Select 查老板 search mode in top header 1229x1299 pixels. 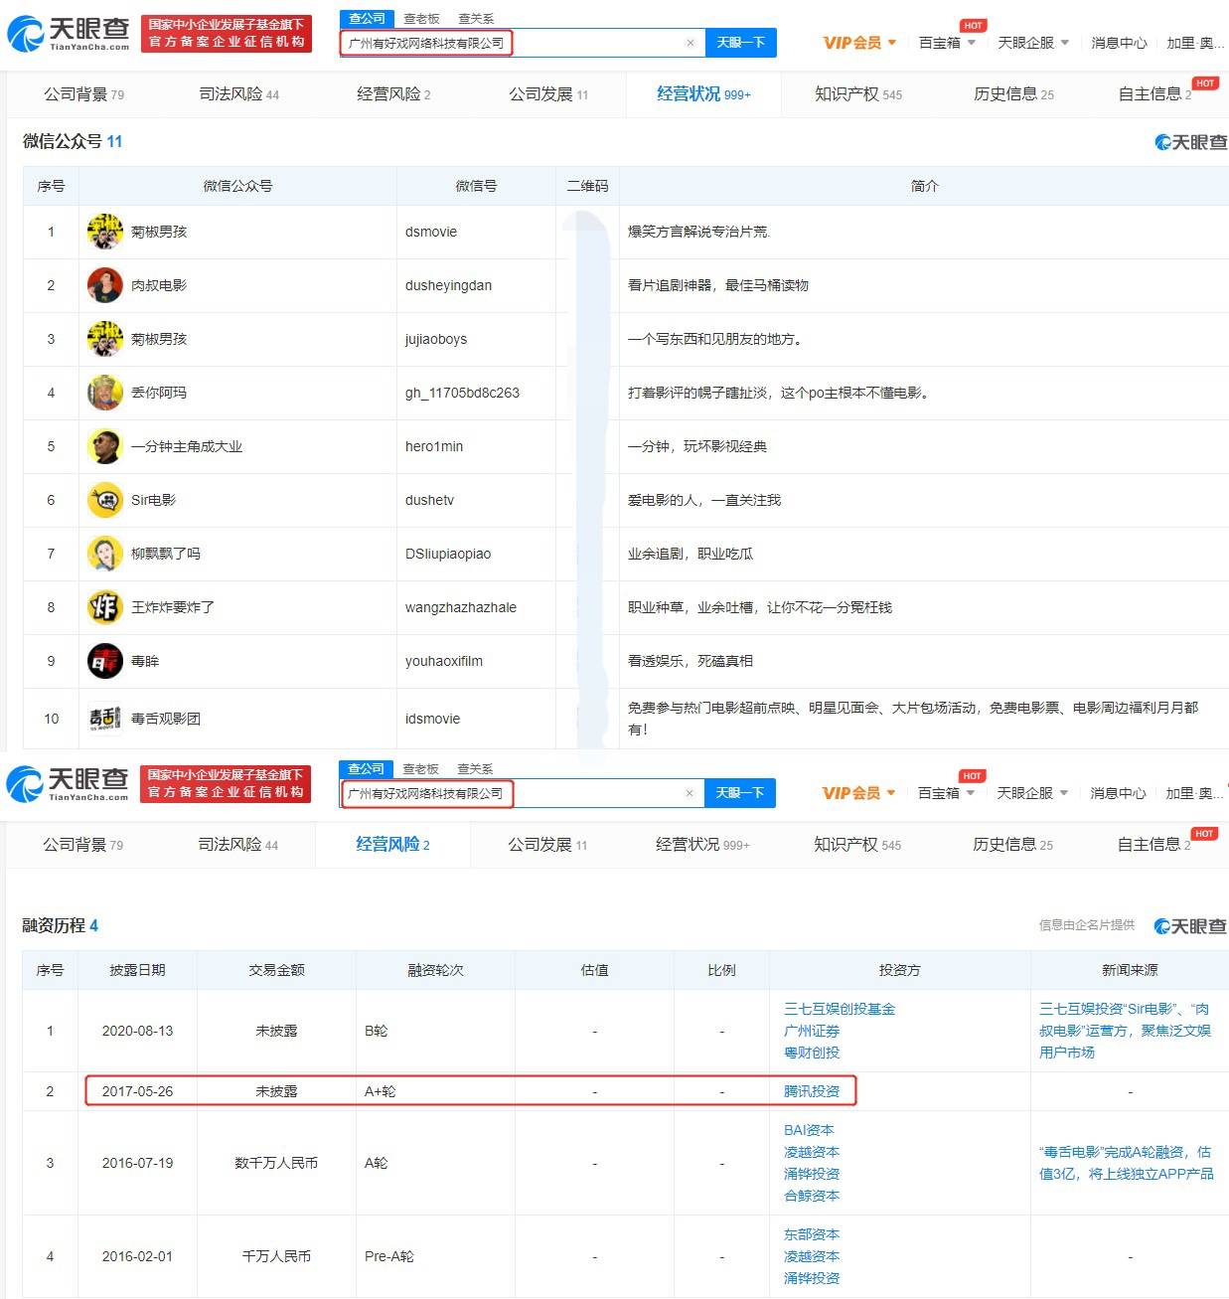(x=421, y=19)
